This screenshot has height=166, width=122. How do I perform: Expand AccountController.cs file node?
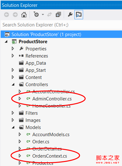click(x=20, y=91)
